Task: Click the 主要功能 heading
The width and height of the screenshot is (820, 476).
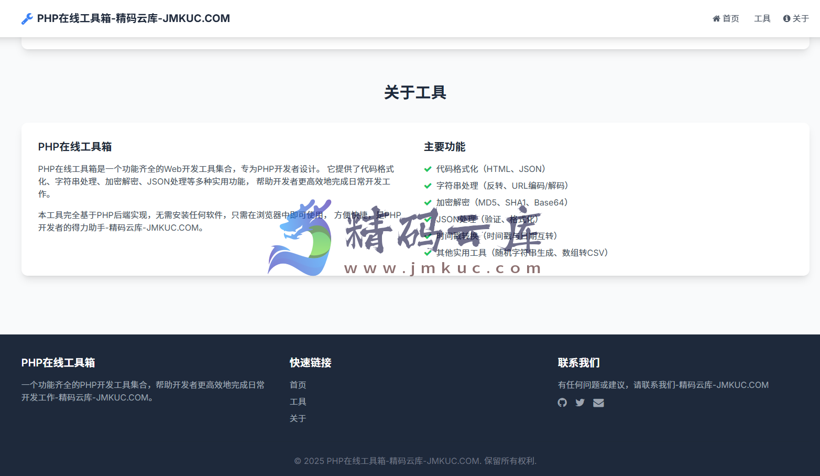Action: tap(444, 147)
